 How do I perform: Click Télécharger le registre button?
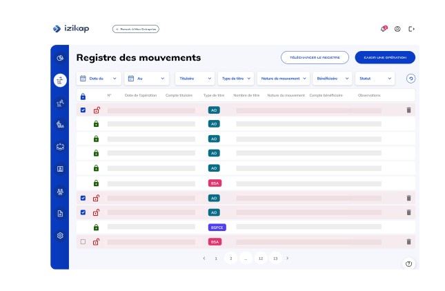click(315, 57)
